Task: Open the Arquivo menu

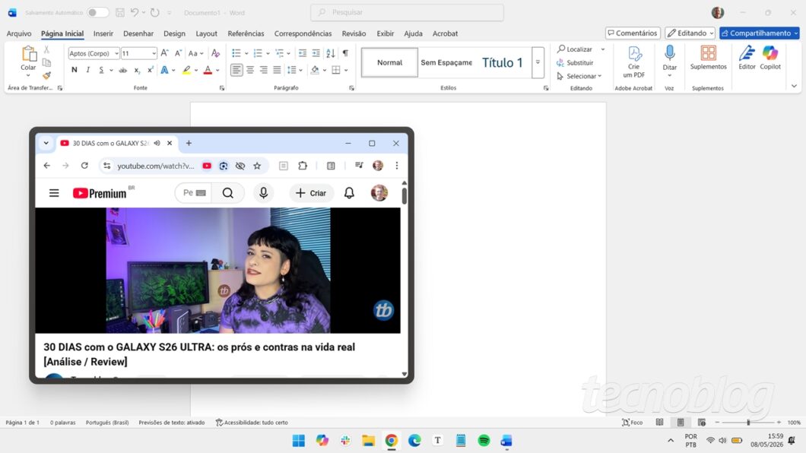Action: (x=19, y=33)
